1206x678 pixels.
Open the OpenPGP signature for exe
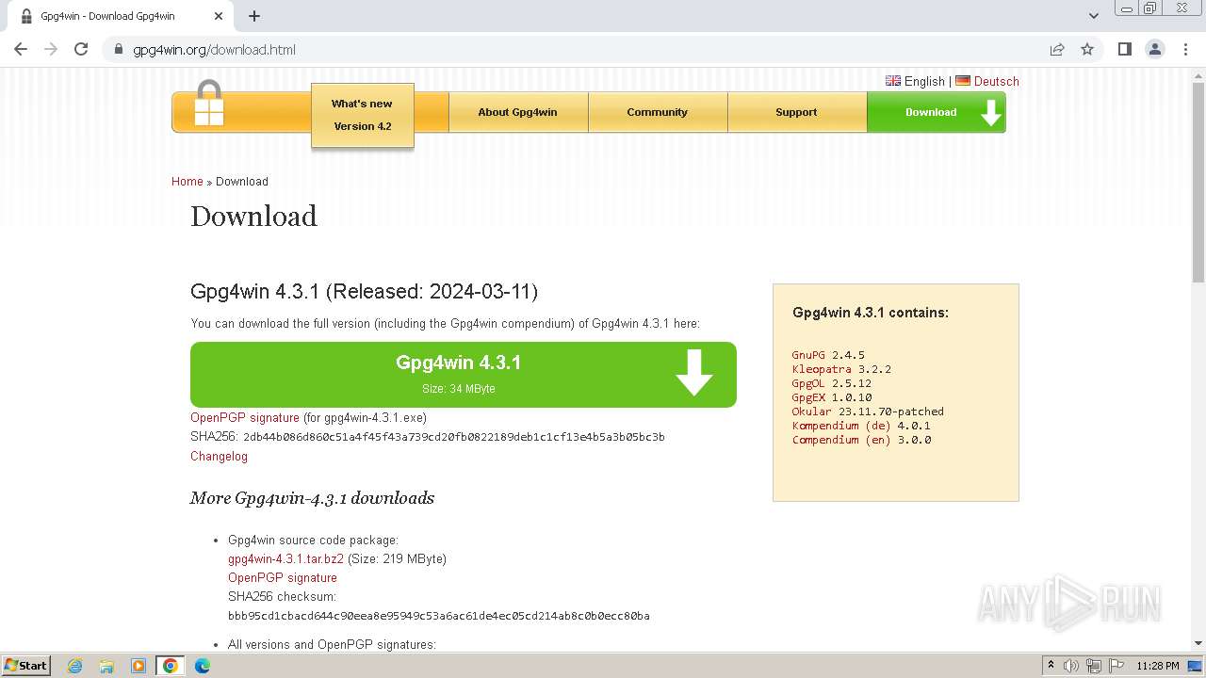[x=245, y=417]
